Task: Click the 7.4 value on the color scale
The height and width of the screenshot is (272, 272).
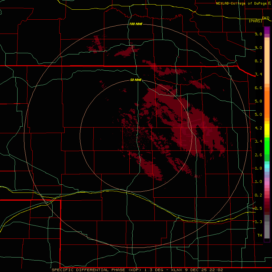Action: click(258, 74)
